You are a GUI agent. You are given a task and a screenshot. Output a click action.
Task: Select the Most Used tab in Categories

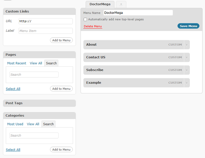15,124
